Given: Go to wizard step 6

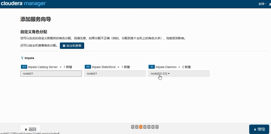Looking at the screenshot, I should [153, 127].
